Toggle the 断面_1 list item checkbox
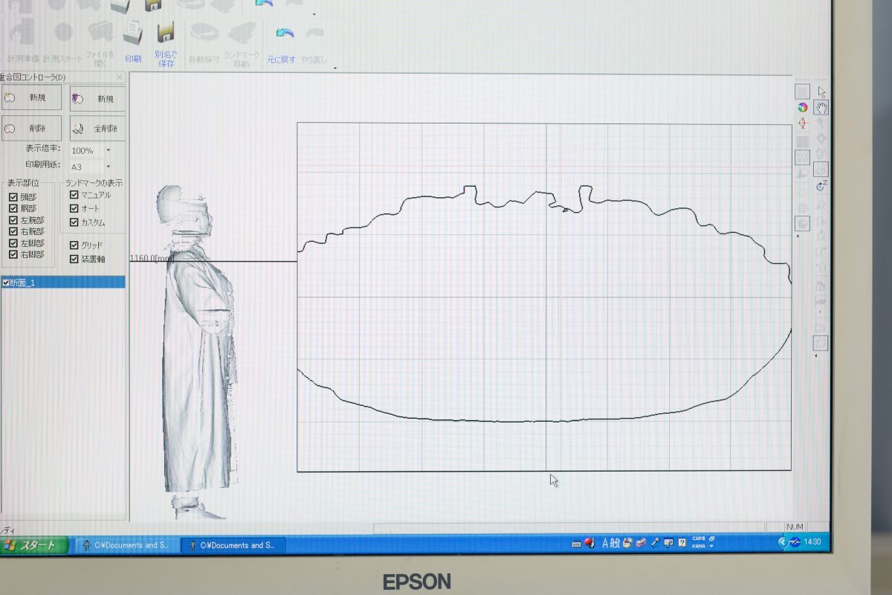 tap(6, 283)
